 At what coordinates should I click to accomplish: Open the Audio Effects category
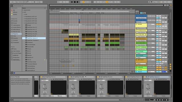coord(17,27)
